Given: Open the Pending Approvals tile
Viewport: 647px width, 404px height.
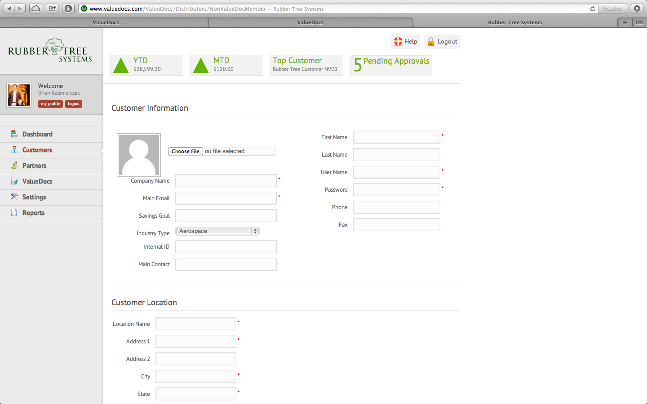Looking at the screenshot, I should [391, 66].
